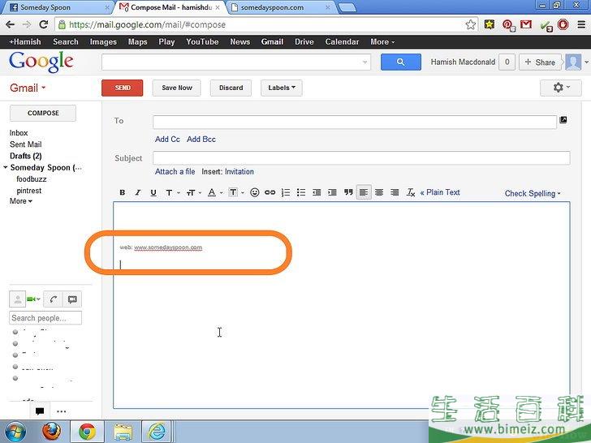Click the Search people field
The image size is (591, 443).
(x=45, y=318)
